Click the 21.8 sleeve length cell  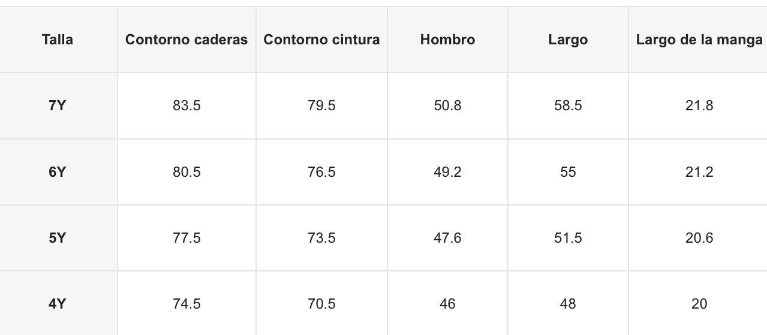(x=698, y=106)
